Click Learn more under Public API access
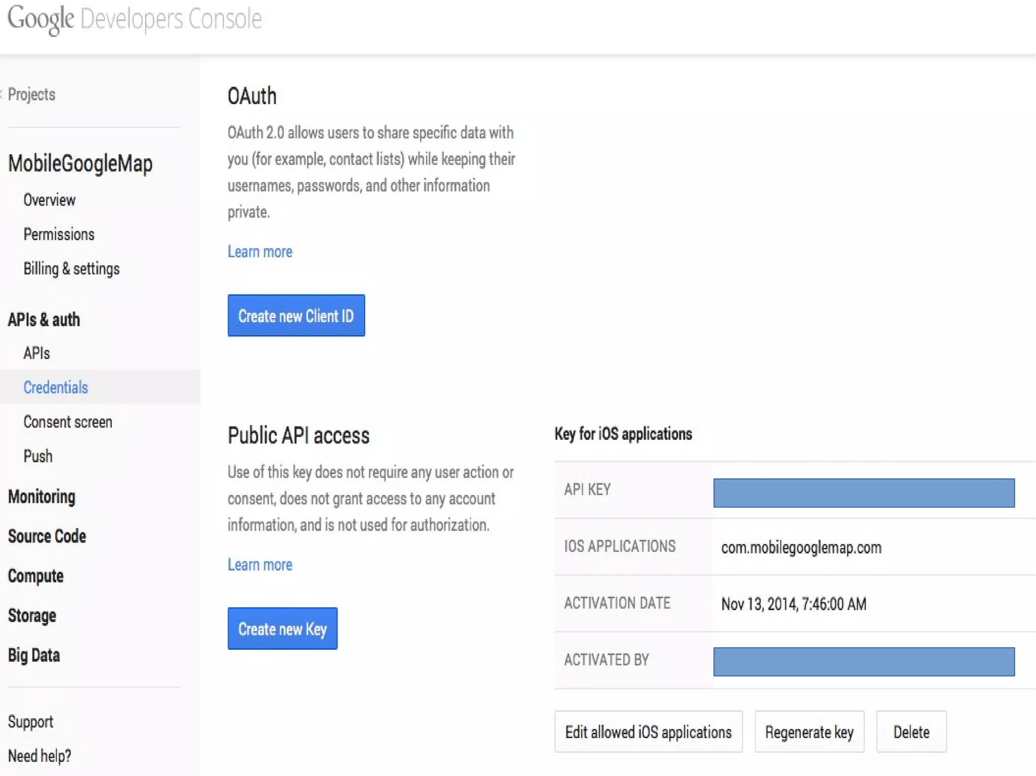Screen dimensions: 1036x776 point(260,565)
